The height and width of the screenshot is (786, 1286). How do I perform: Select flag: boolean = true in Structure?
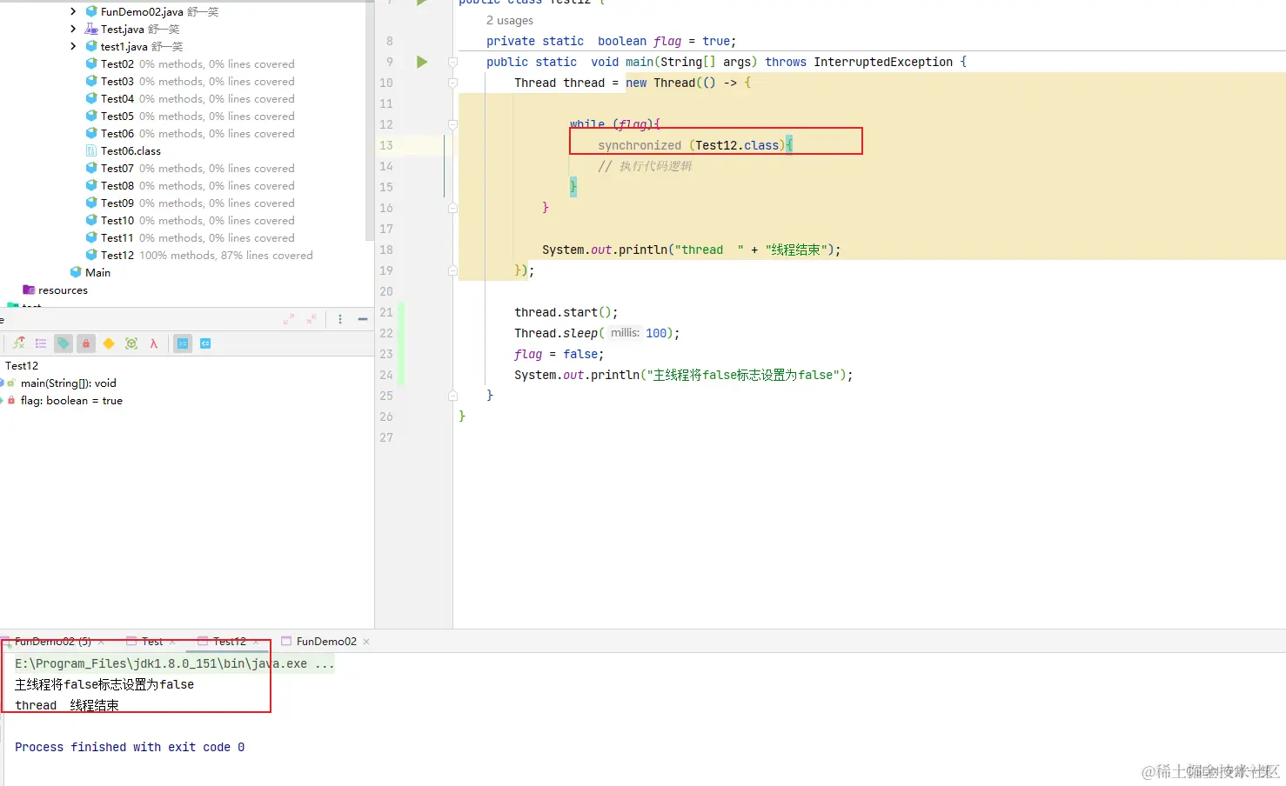click(71, 400)
